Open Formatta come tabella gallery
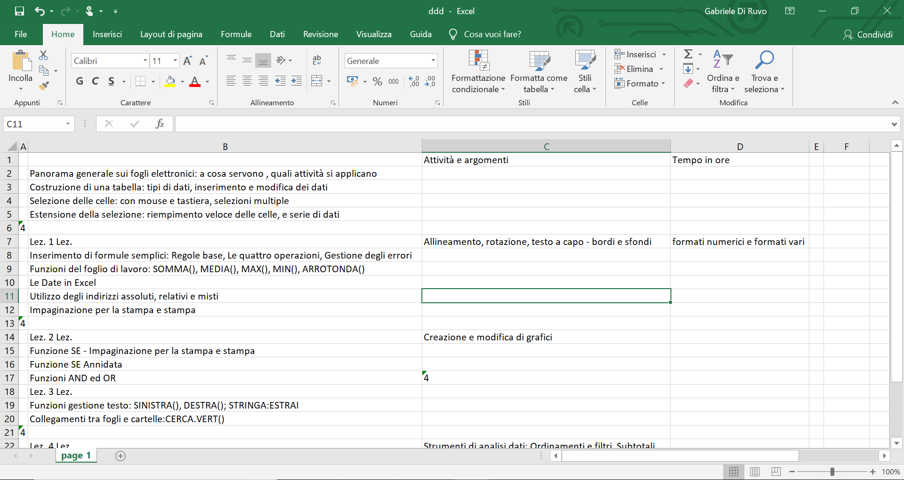 (539, 71)
